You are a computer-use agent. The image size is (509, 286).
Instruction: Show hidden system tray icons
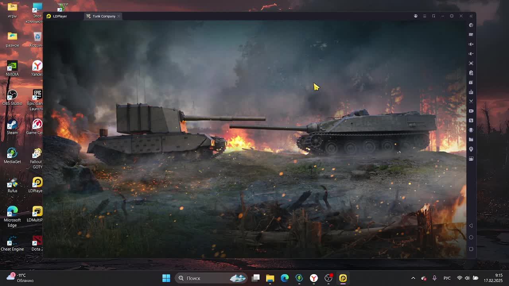413,278
